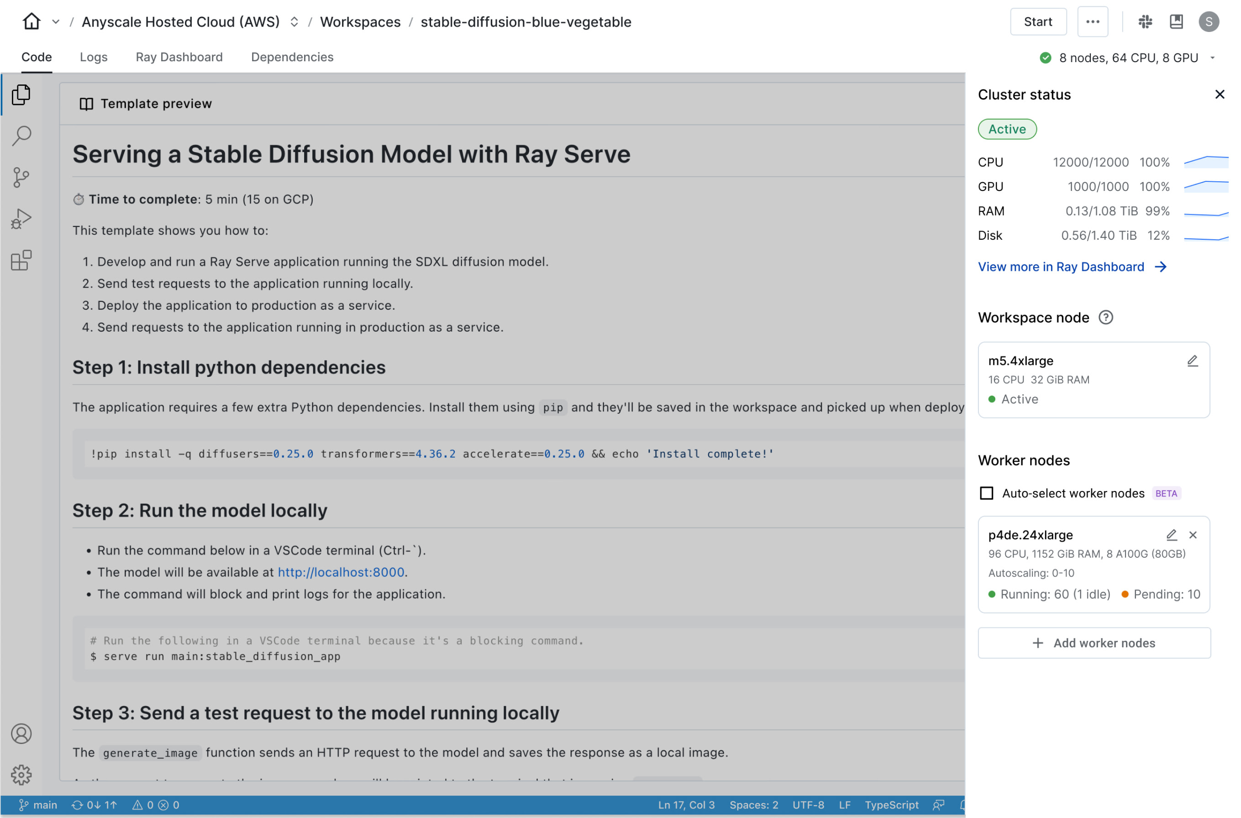
Task: Switch to the Dependencies tab
Action: pos(292,58)
